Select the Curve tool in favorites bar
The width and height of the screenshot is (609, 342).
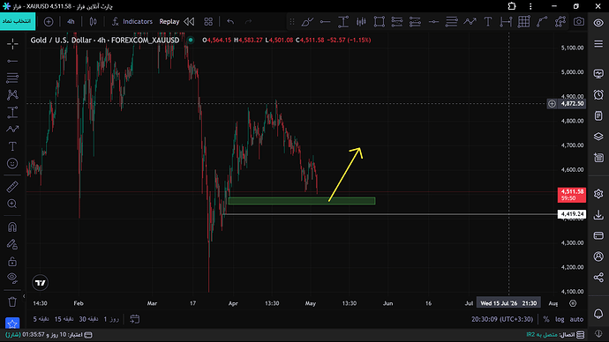click(x=542, y=22)
